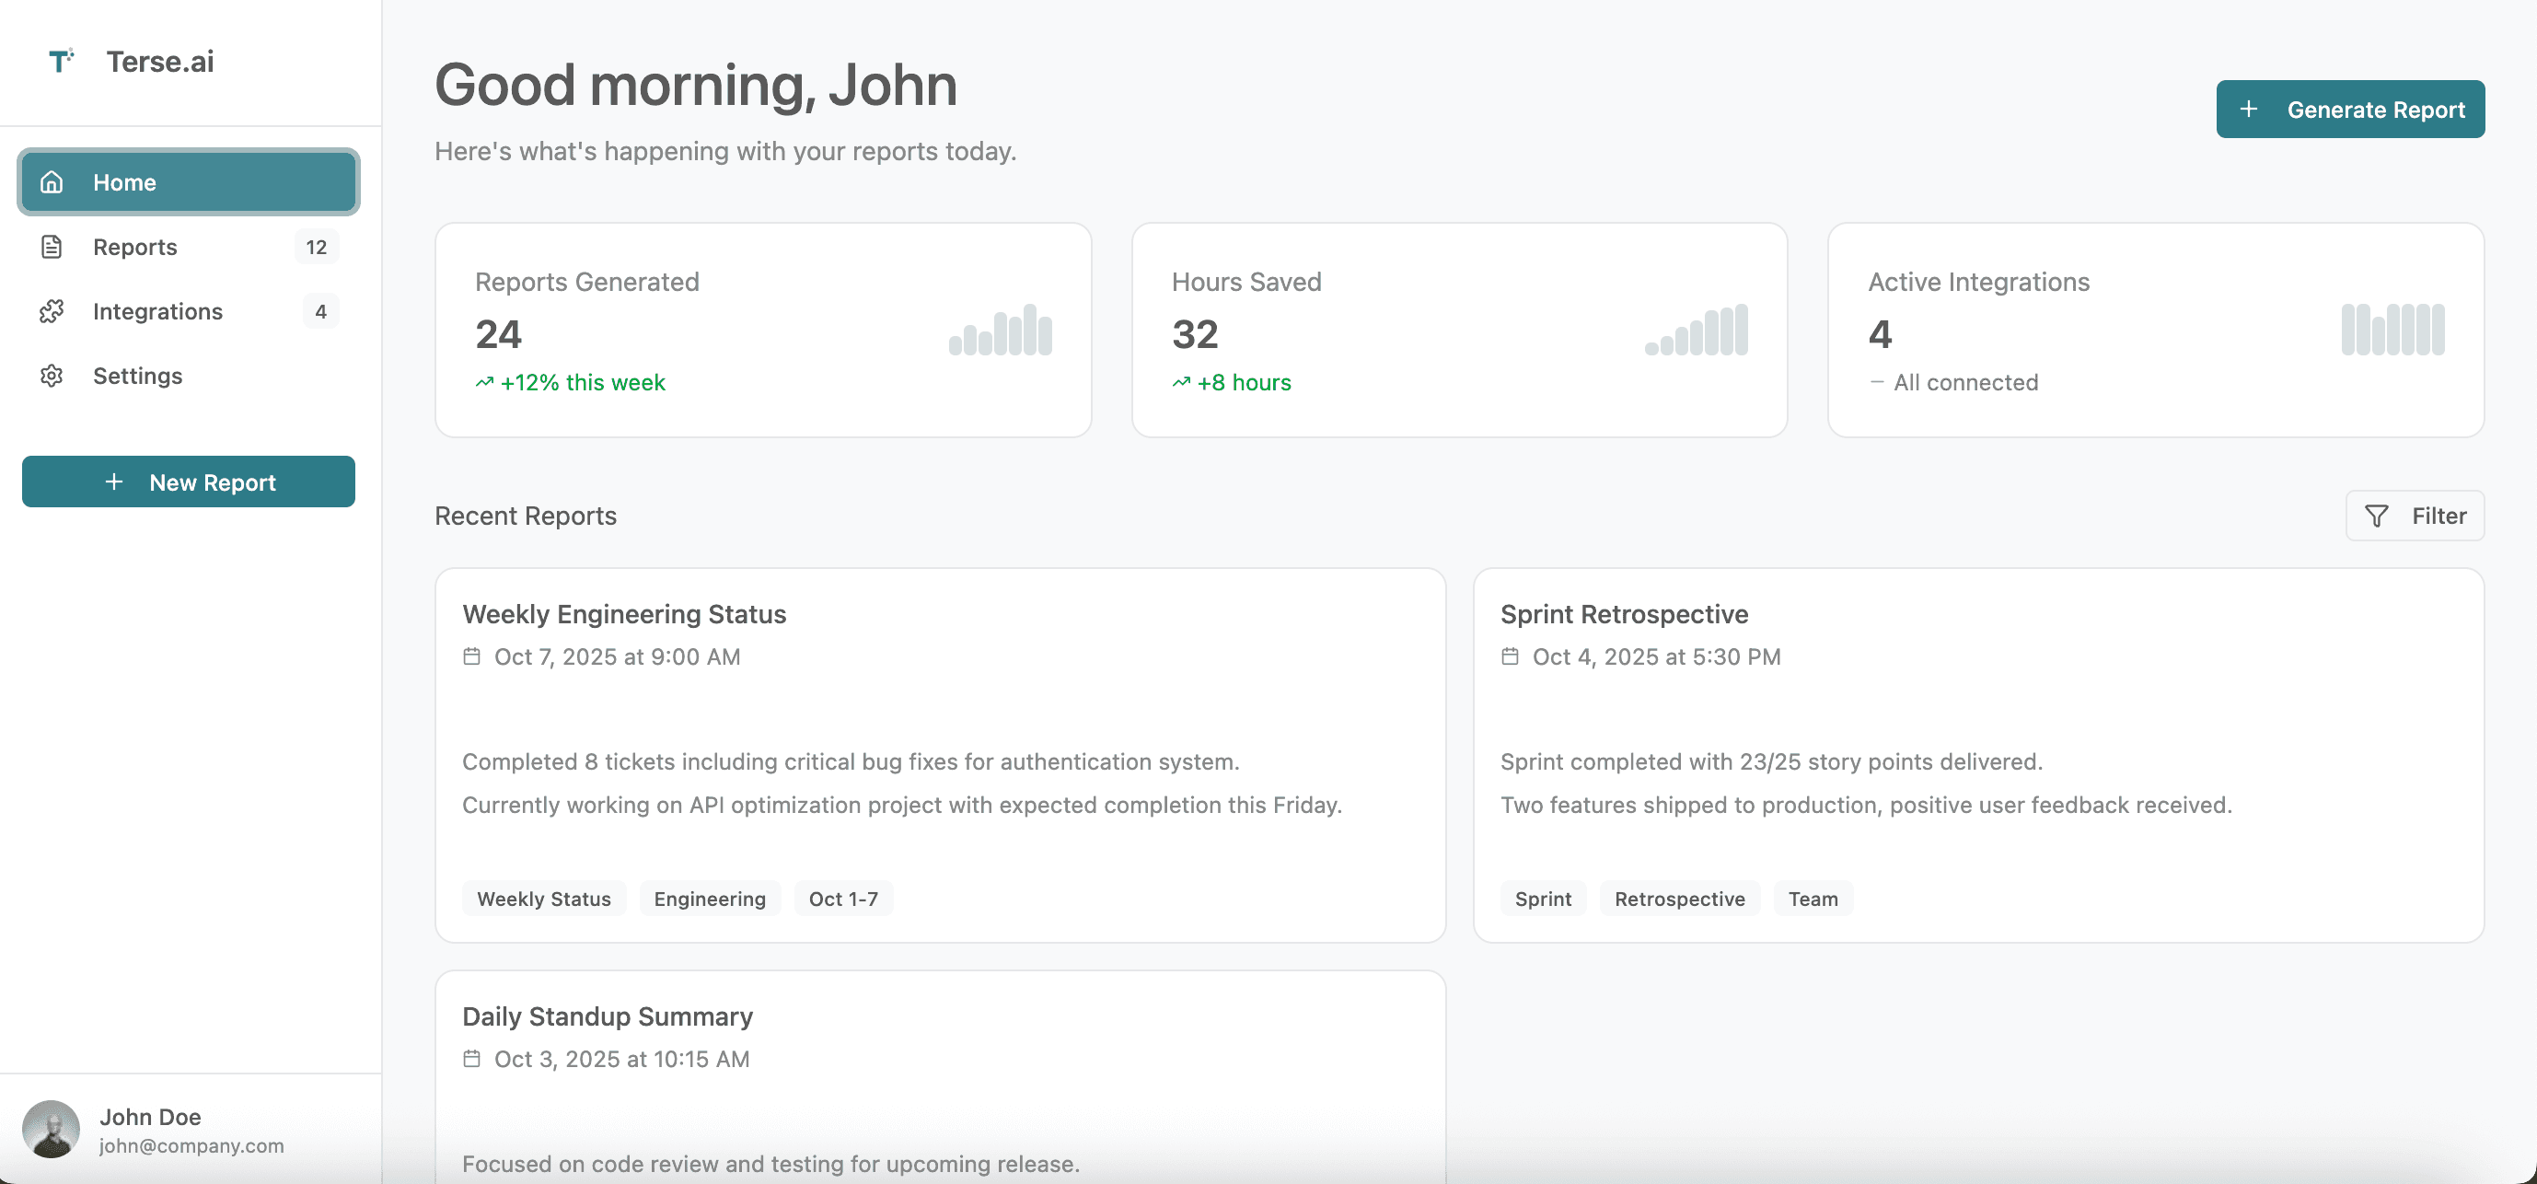The height and width of the screenshot is (1184, 2537).
Task: Select the Weekly Status tag
Action: click(544, 899)
